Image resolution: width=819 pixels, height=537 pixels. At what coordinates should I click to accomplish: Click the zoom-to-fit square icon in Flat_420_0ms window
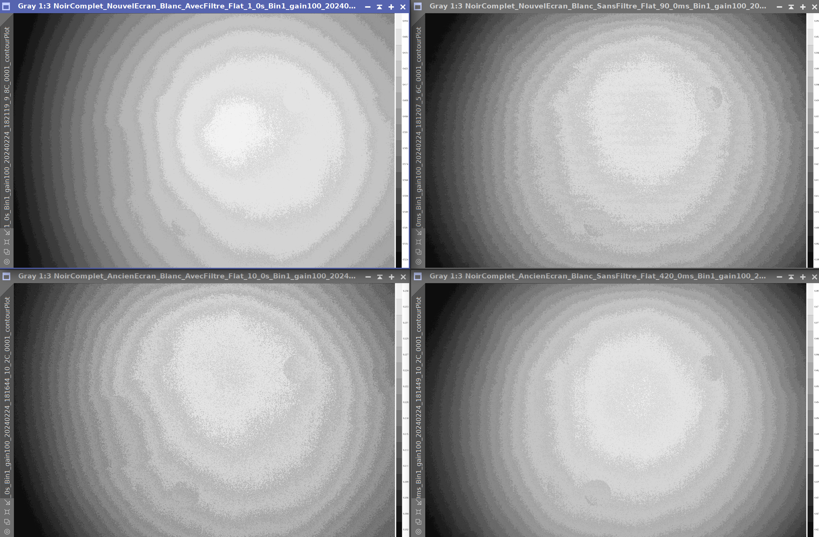[419, 512]
